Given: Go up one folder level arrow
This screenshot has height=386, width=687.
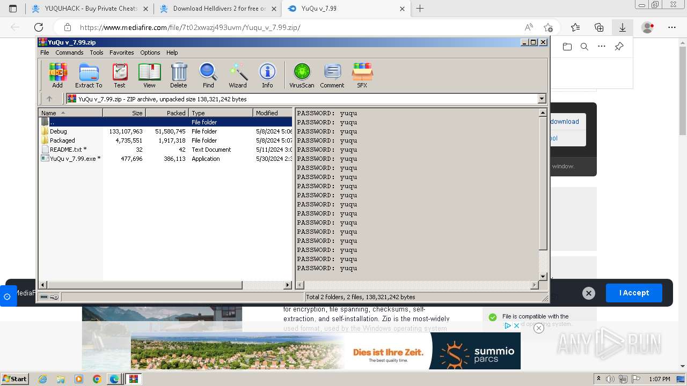Looking at the screenshot, I should coord(49,99).
